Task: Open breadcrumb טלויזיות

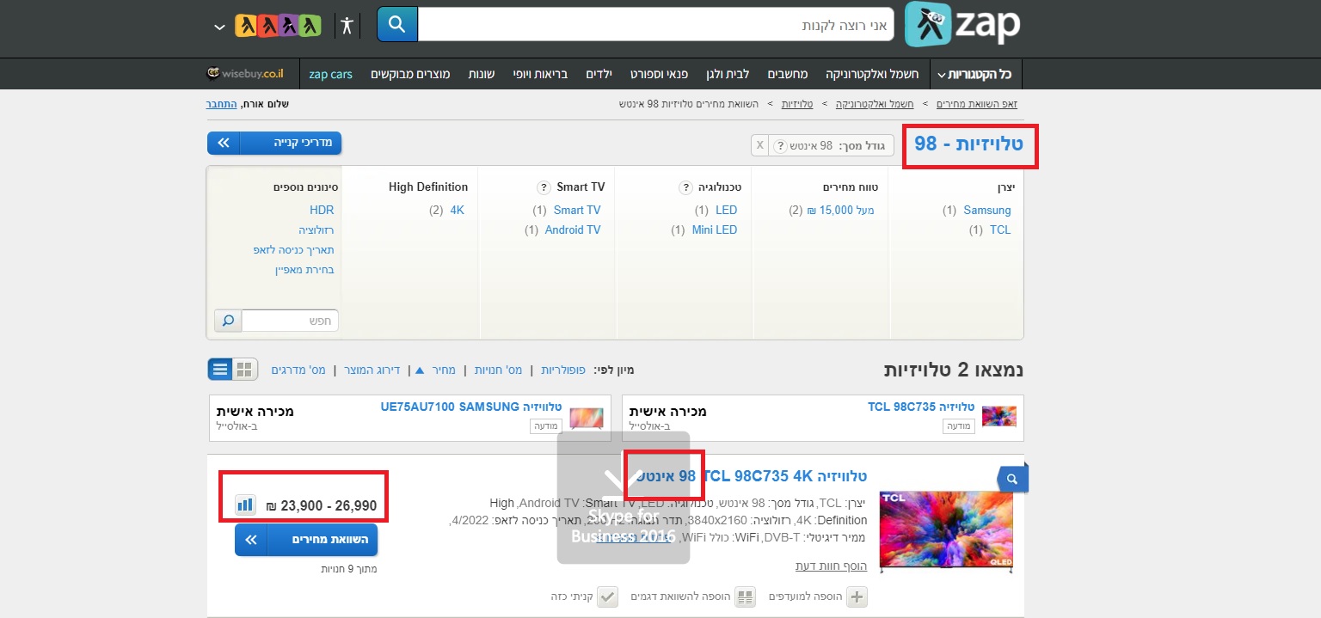Action: pyautogui.click(x=796, y=104)
